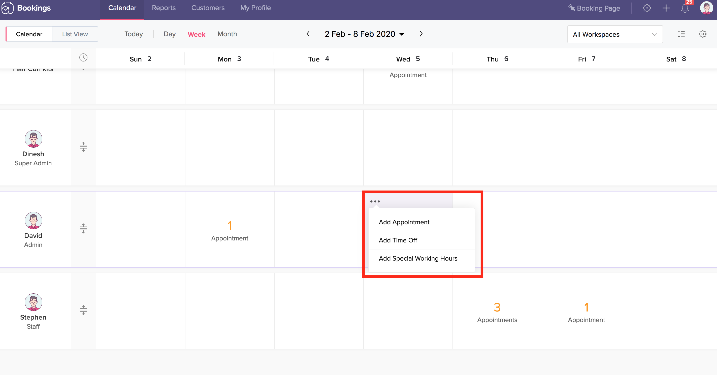Open the Booking Page link
The height and width of the screenshot is (375, 717).
pyautogui.click(x=594, y=8)
